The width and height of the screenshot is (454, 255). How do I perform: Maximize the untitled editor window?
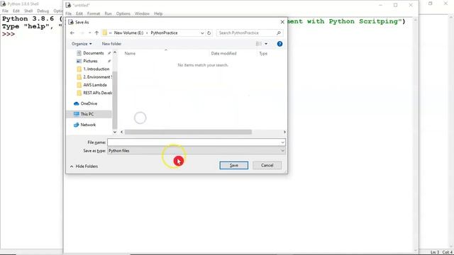(396, 5)
